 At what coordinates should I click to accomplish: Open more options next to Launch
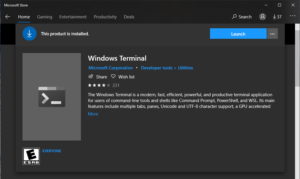[272, 34]
